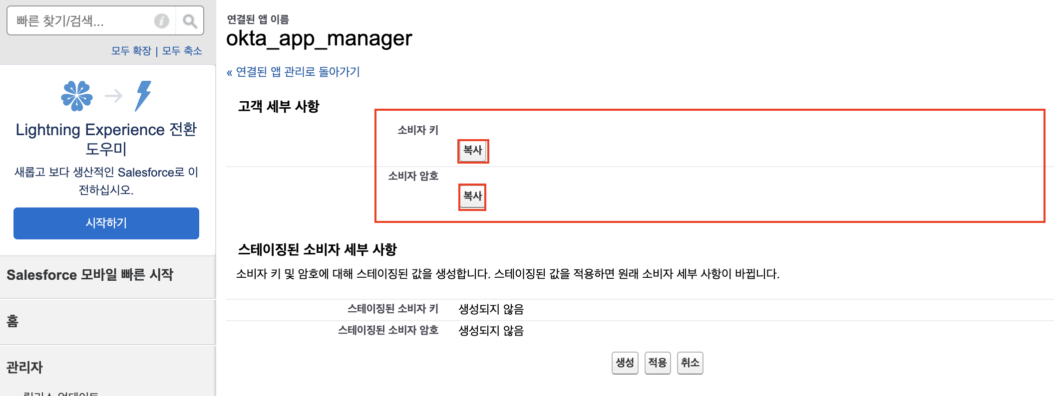Expand all with the 모두 확장 link
The width and height of the screenshot is (1054, 396).
[x=131, y=51]
